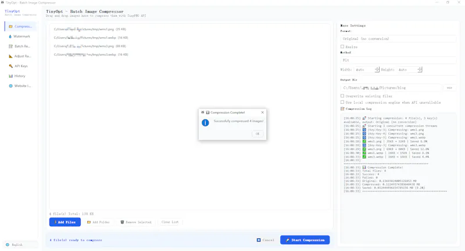The height and width of the screenshot is (251, 465).
Task: Click the blue info icon in dialog
Action: click(205, 123)
